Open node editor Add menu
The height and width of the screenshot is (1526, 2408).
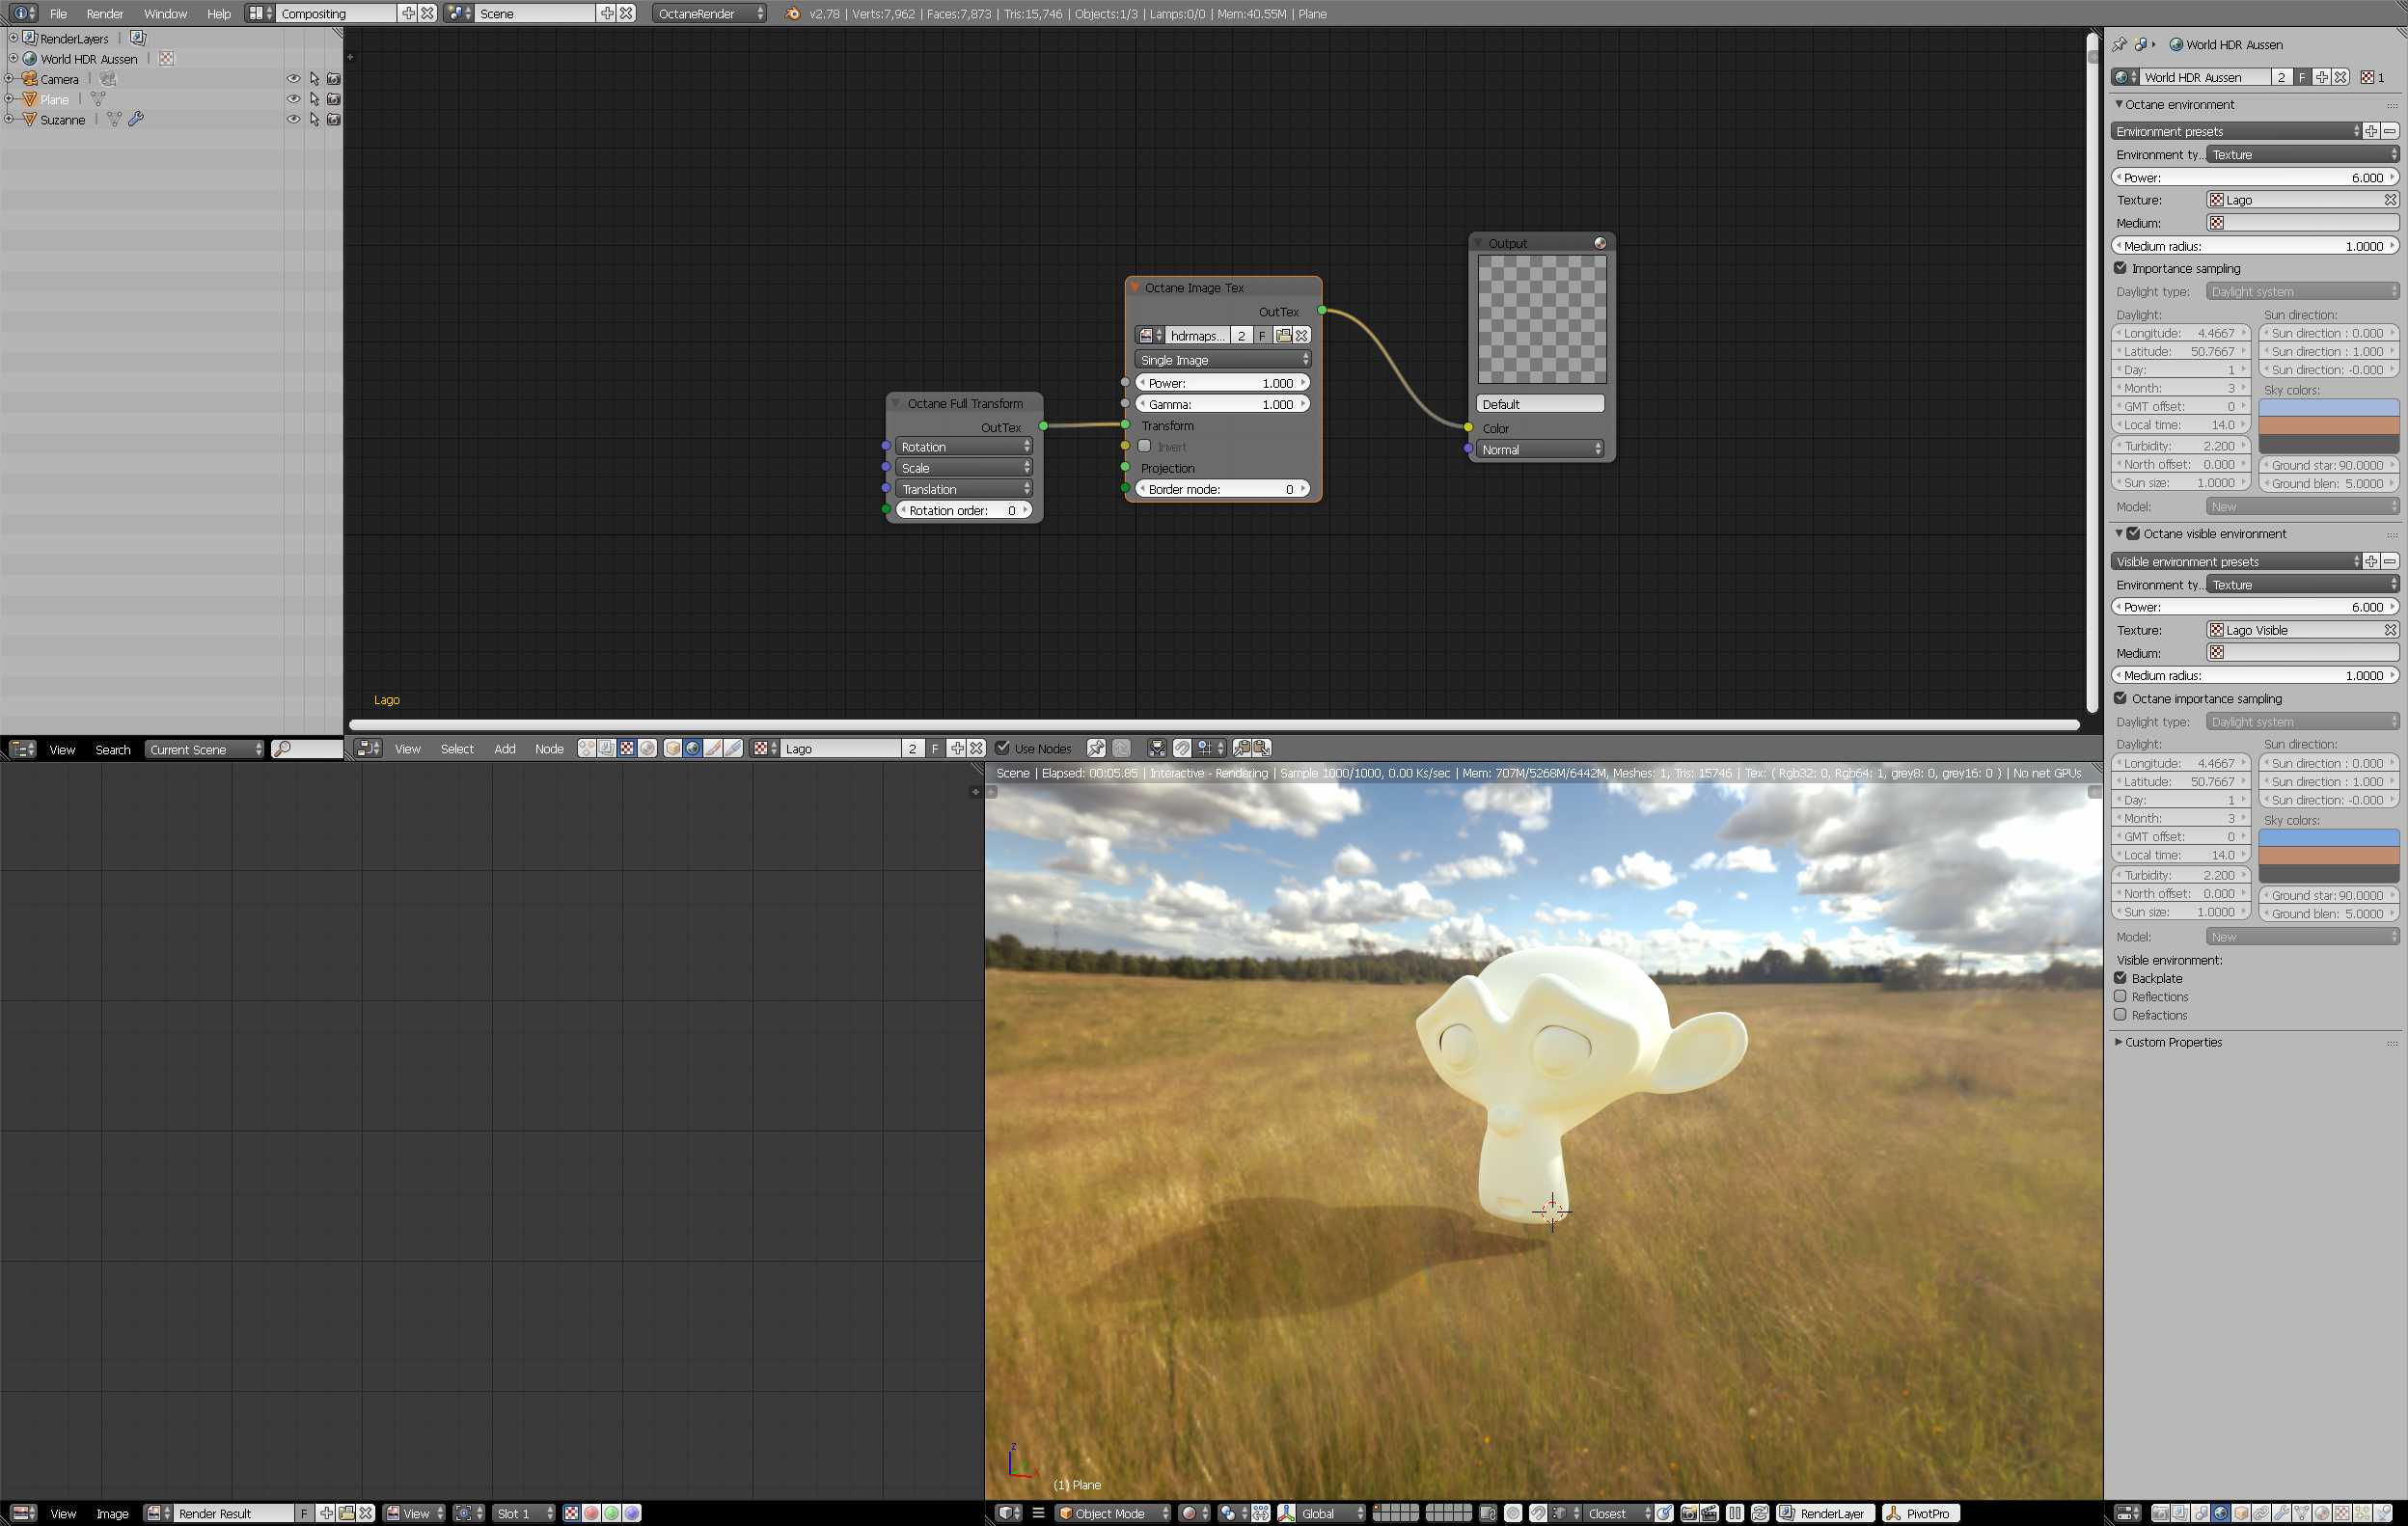pyautogui.click(x=505, y=748)
